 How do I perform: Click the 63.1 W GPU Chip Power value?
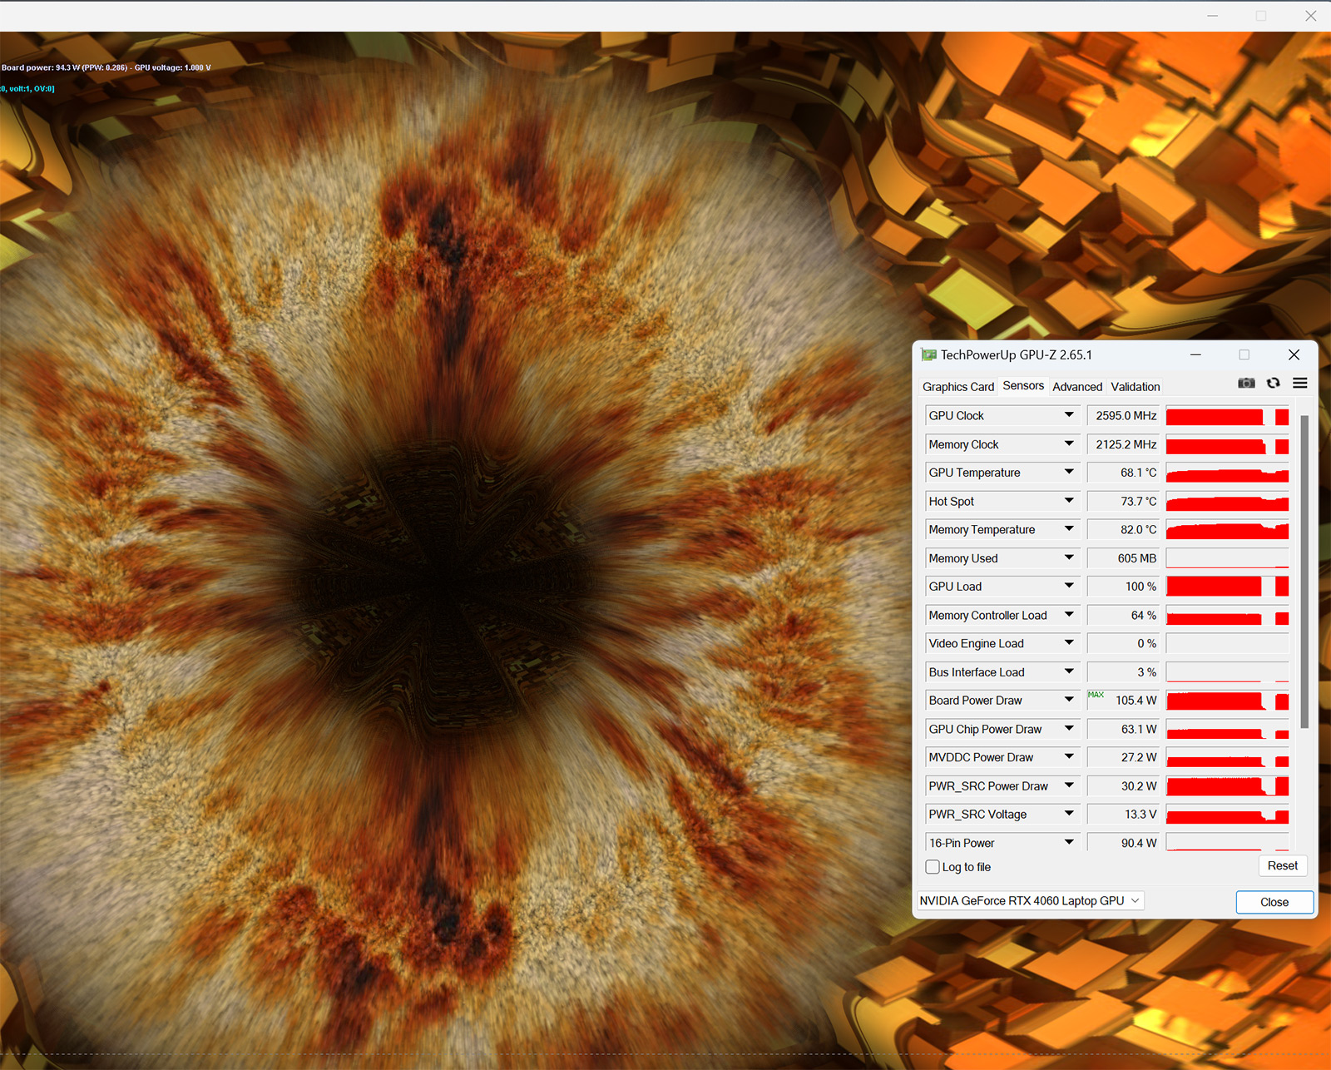tap(1124, 729)
